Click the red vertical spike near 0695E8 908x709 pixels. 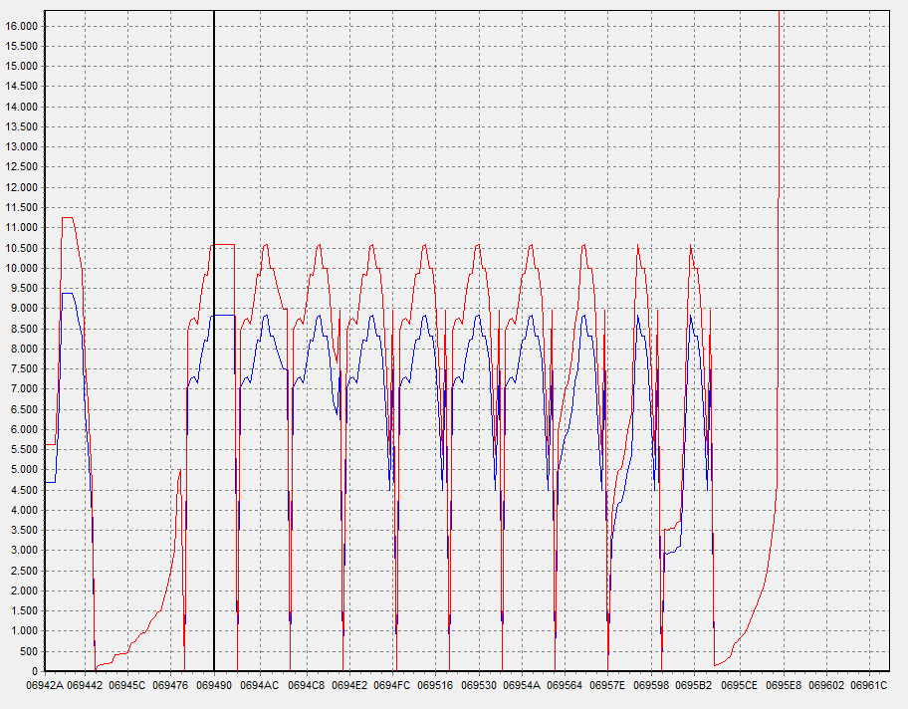coord(780,100)
